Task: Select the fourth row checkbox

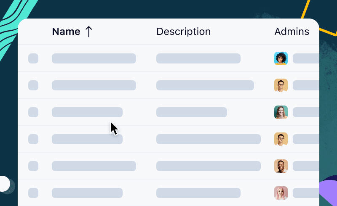Action: click(x=33, y=139)
